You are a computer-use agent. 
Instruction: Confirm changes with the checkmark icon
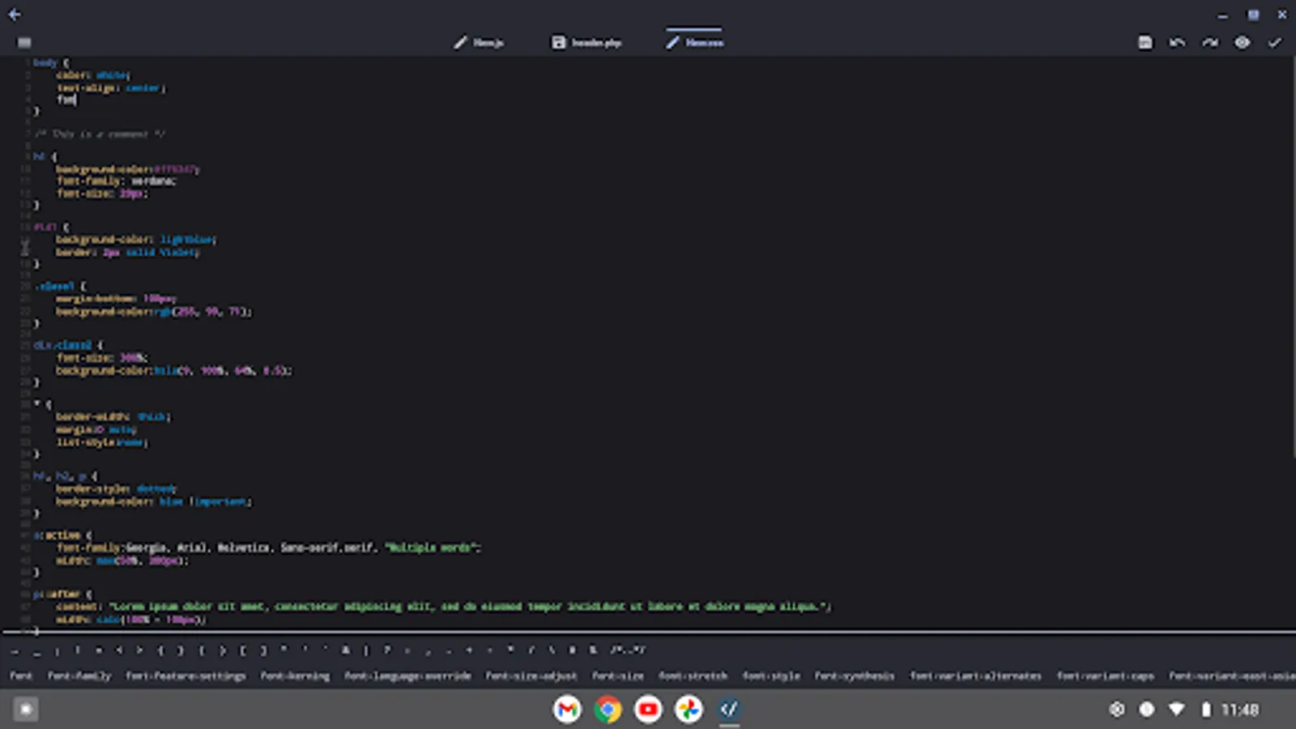coord(1274,42)
